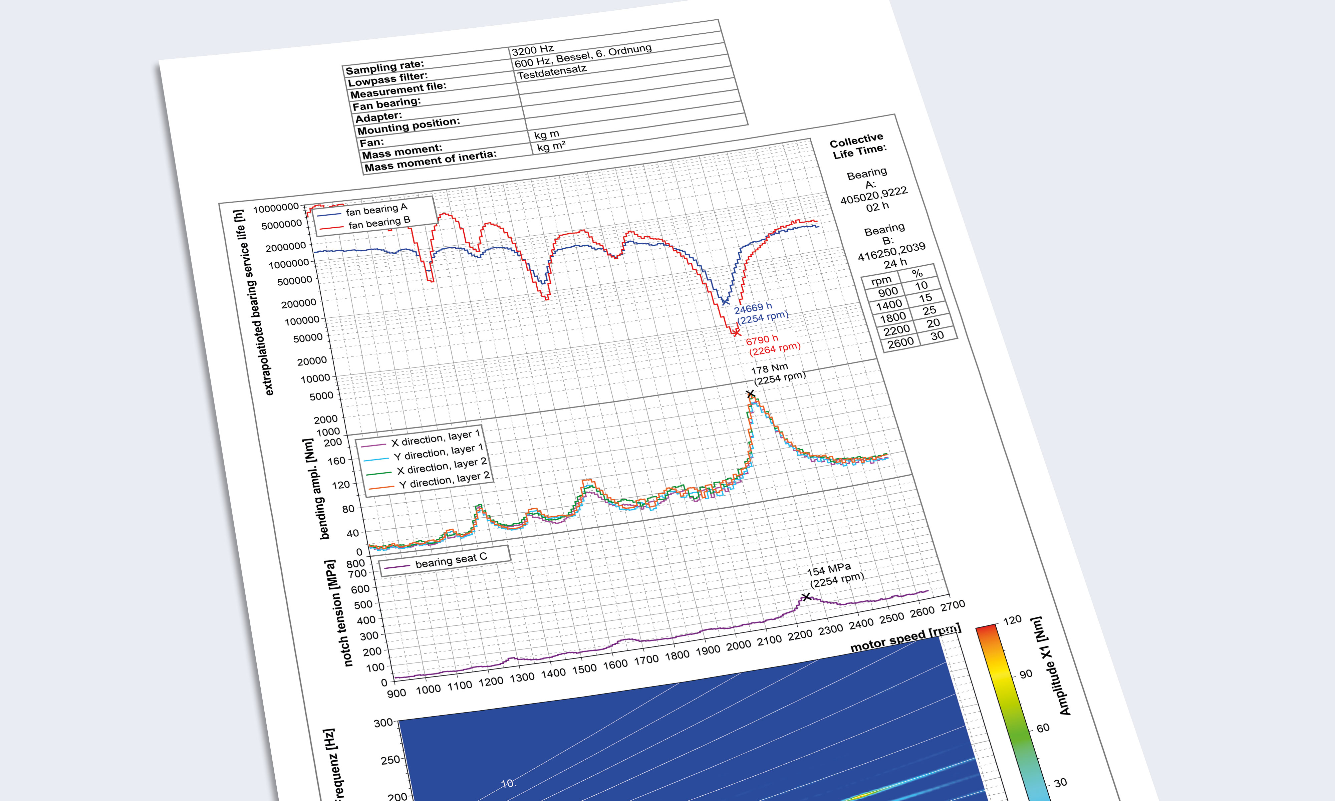Image resolution: width=1335 pixels, height=801 pixels.
Task: Click the 'Mass moment:' label
Action: click(402, 152)
